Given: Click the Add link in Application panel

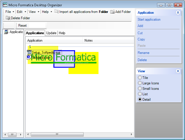Looking at the screenshot, I should [x=140, y=26].
